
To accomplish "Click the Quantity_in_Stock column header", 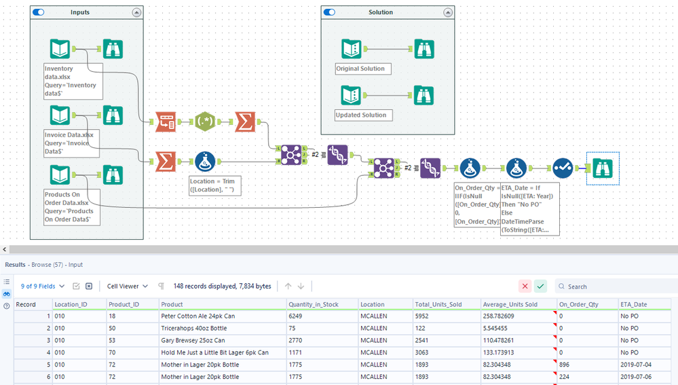I will [322, 304].
